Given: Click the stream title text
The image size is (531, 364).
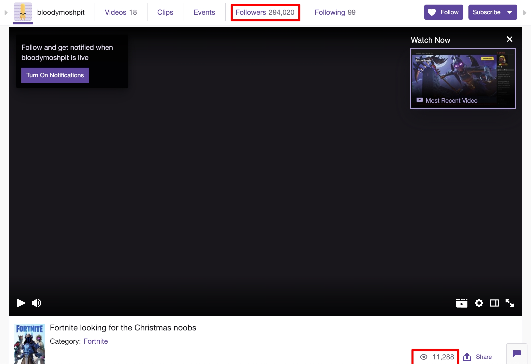Looking at the screenshot, I should click(x=123, y=328).
